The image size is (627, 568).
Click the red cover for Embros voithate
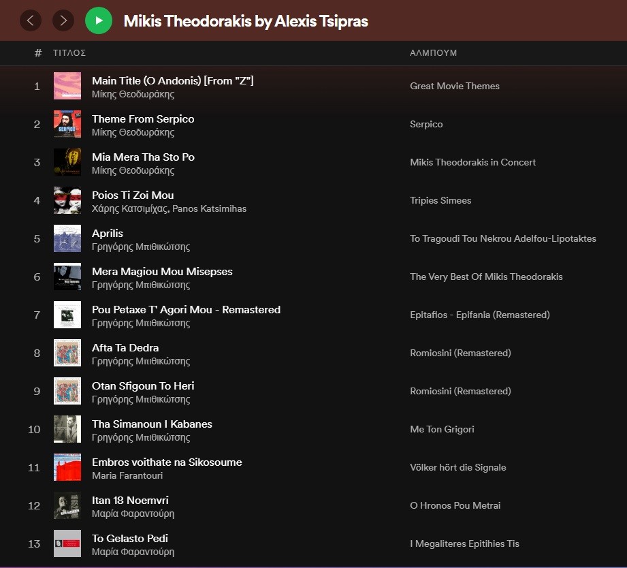[67, 467]
